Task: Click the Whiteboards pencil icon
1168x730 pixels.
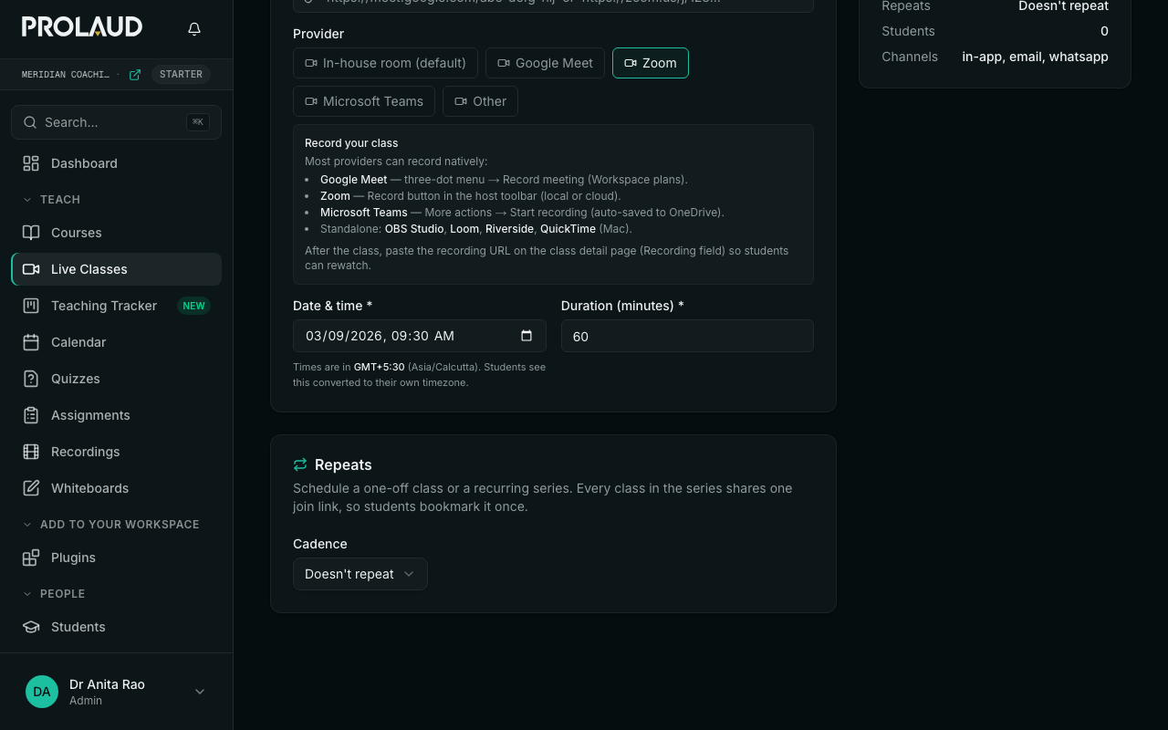Action: pos(31,488)
